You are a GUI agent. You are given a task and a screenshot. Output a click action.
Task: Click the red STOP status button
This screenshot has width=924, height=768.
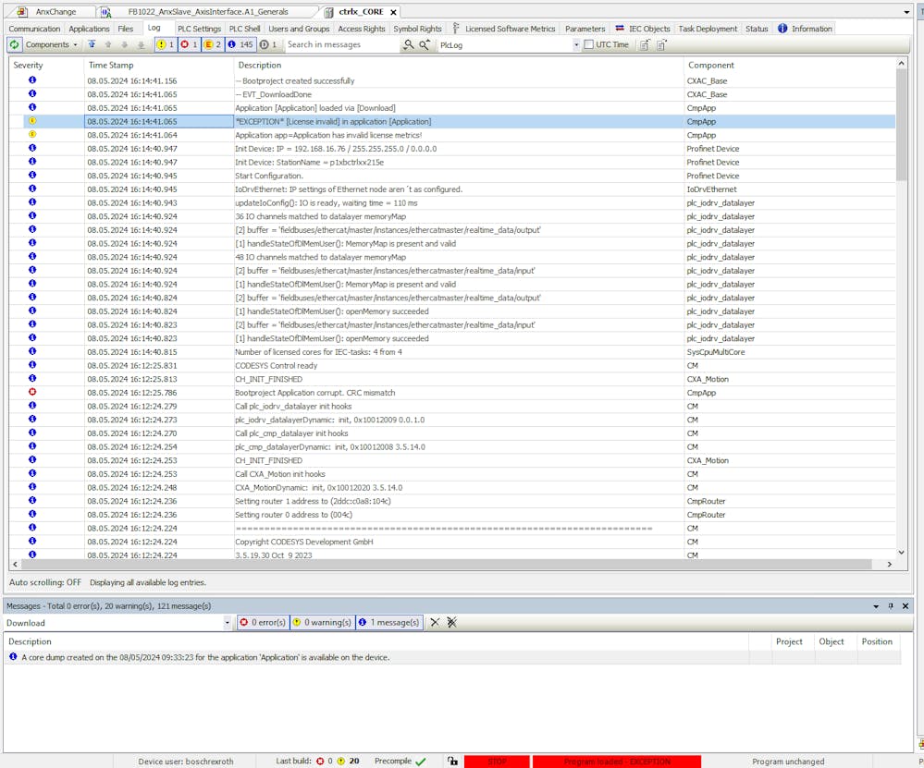[497, 762]
